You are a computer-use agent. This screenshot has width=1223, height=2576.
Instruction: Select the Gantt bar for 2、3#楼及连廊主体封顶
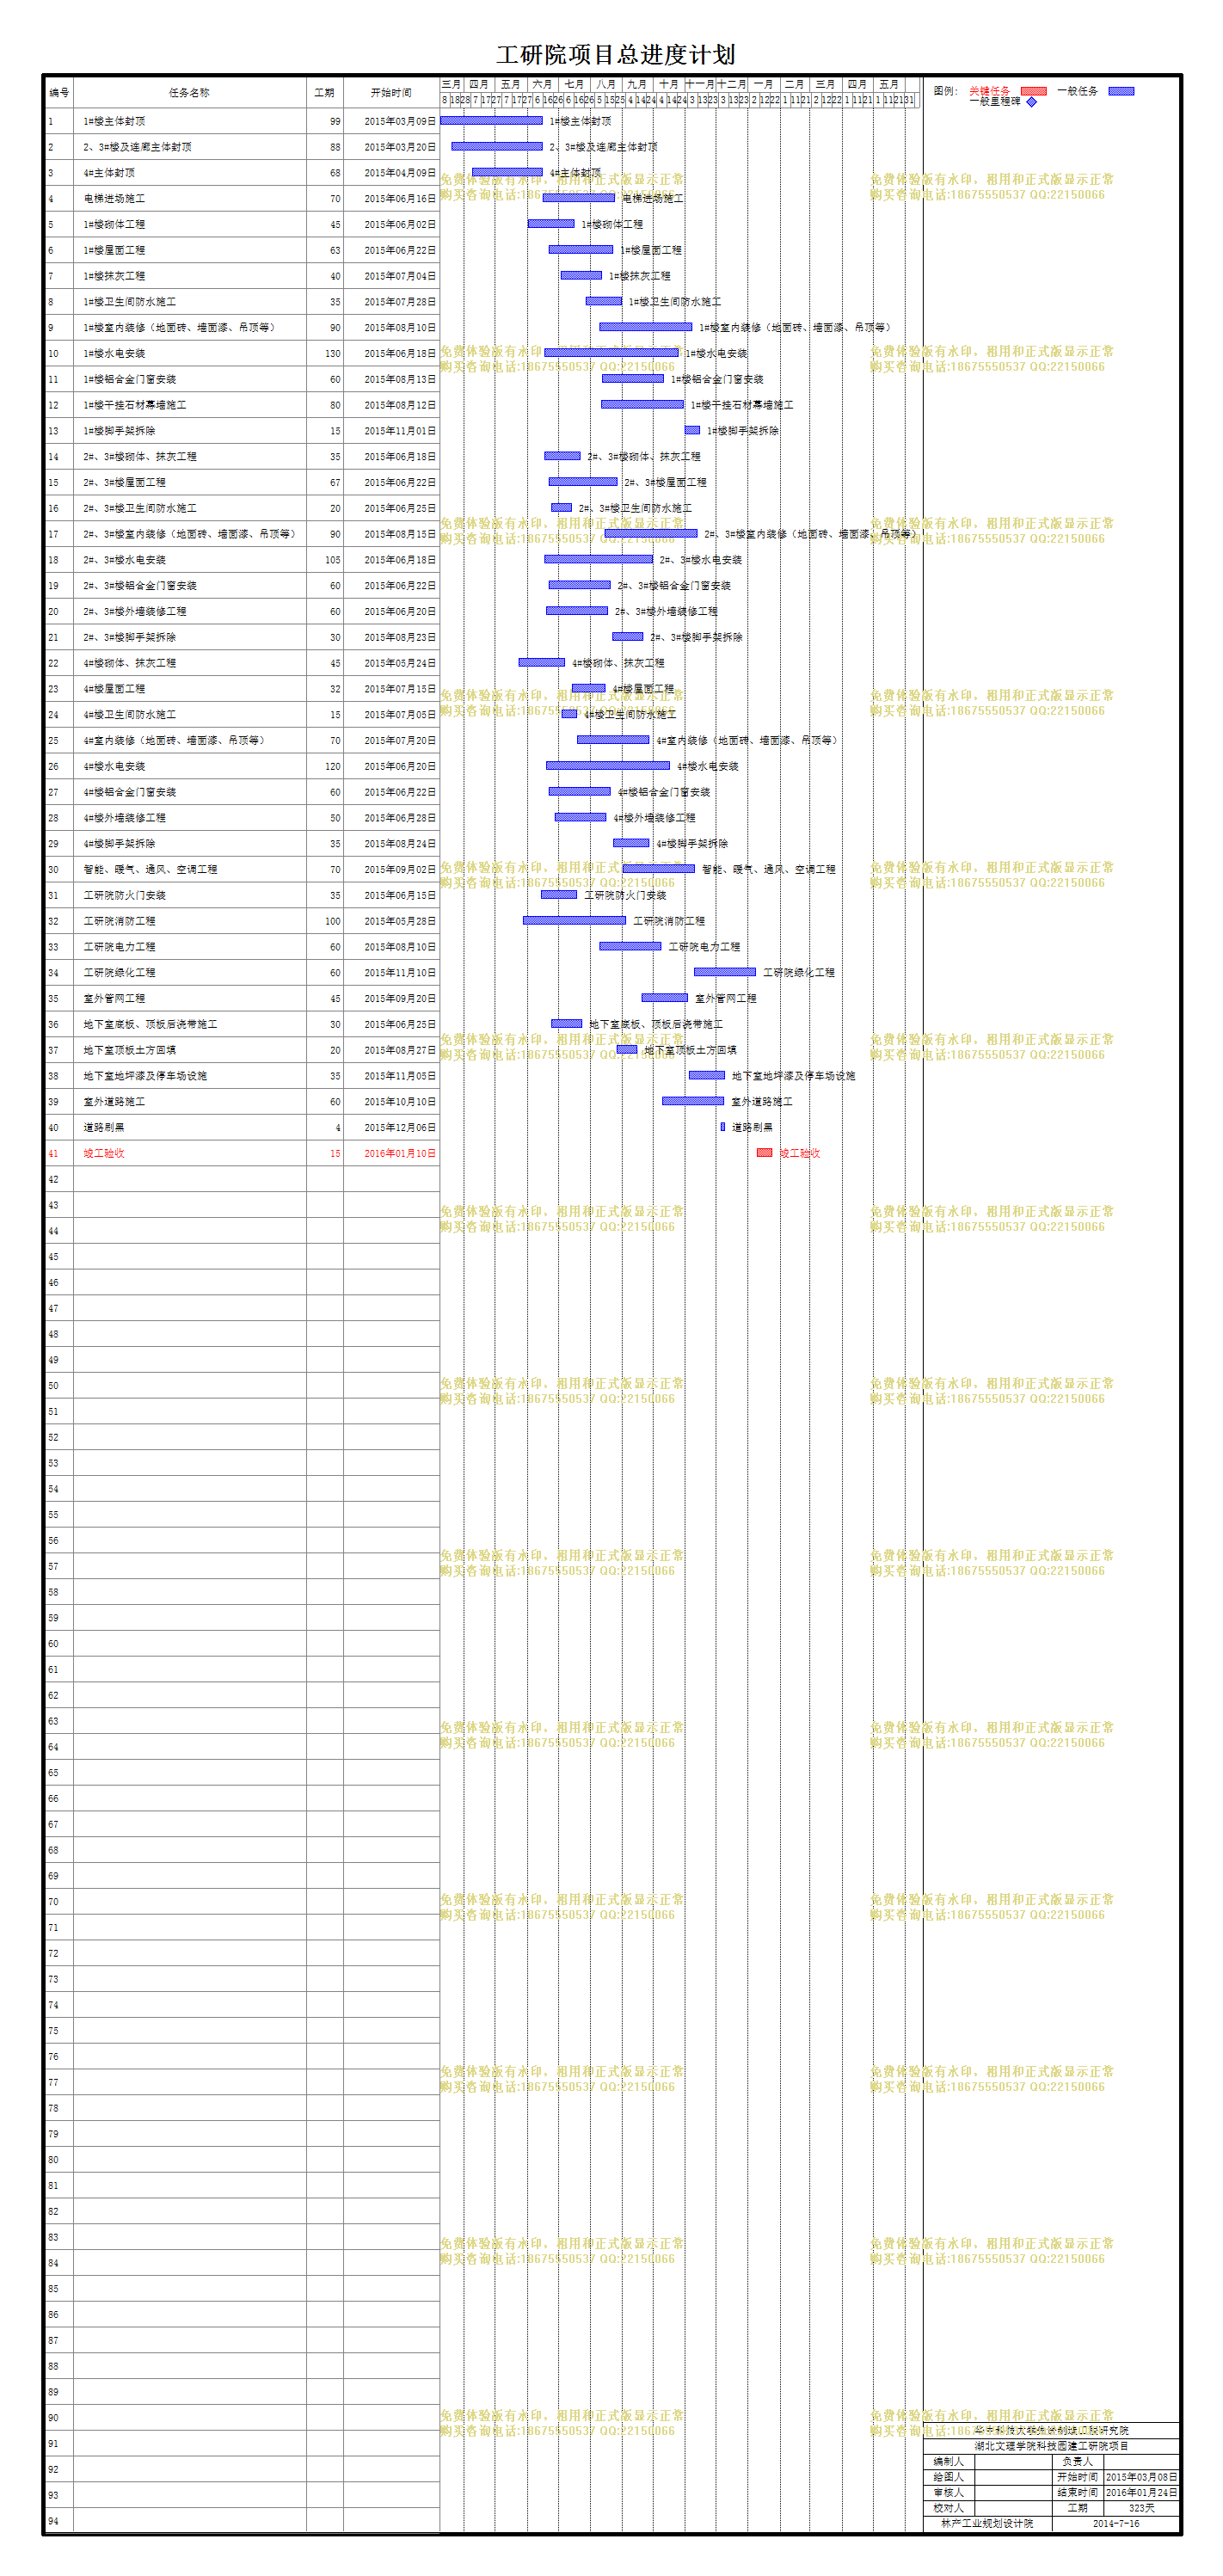coord(497,146)
